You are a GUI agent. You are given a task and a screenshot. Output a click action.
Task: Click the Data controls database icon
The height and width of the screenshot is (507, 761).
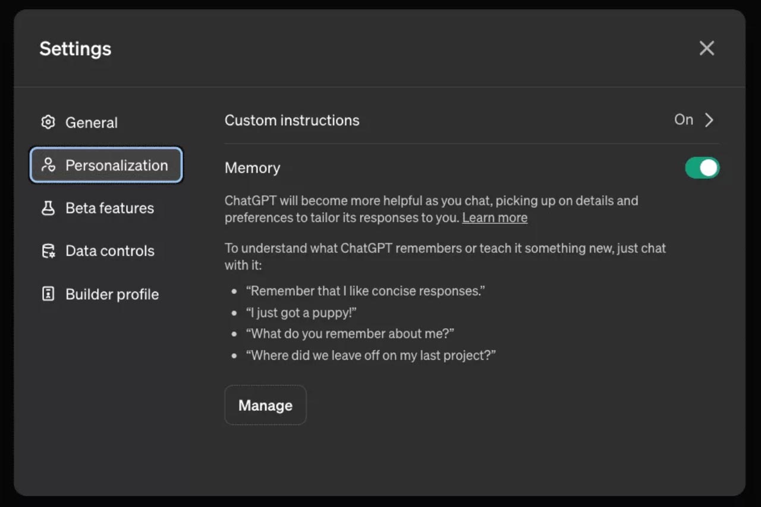pos(48,251)
